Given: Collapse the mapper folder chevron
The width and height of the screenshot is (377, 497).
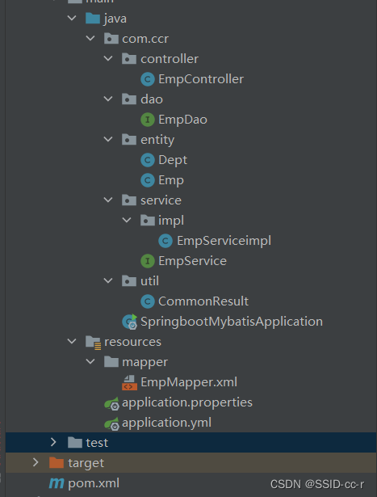Looking at the screenshot, I should point(90,361).
